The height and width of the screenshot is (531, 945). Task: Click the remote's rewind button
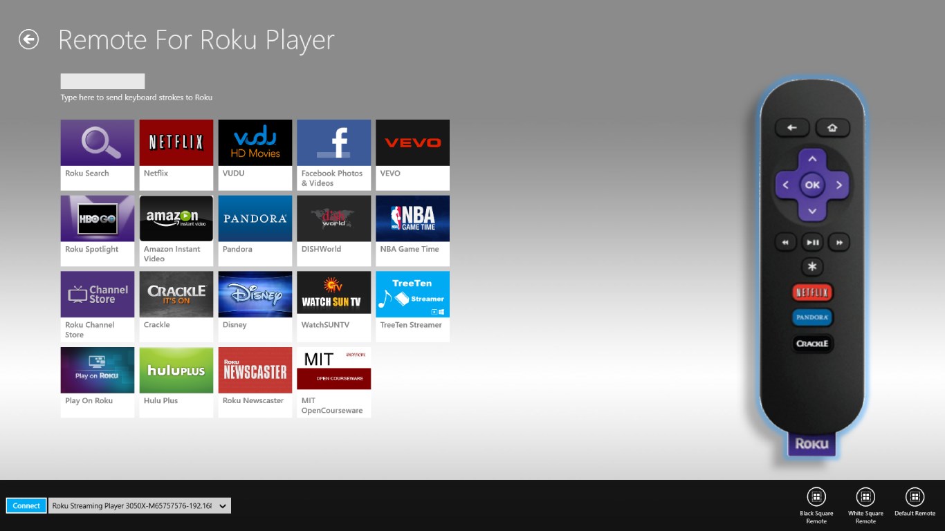(785, 243)
